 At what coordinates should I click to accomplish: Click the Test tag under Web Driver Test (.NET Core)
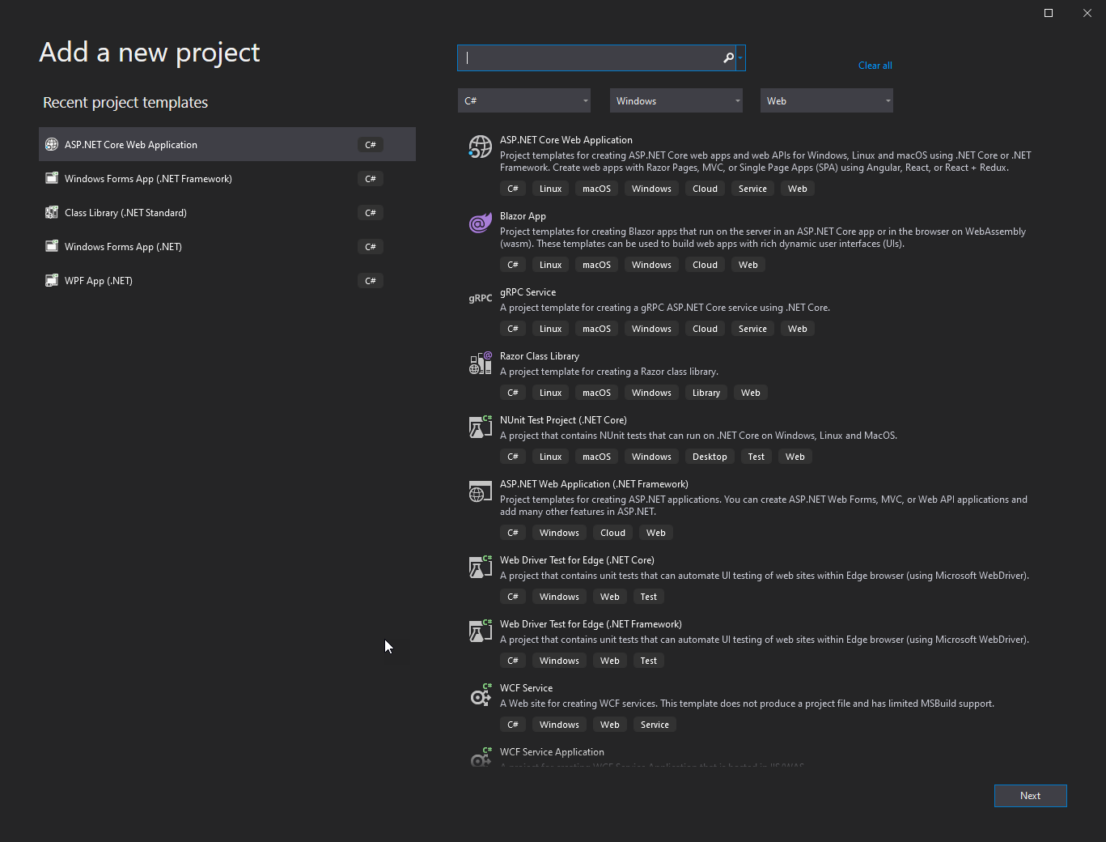649,597
